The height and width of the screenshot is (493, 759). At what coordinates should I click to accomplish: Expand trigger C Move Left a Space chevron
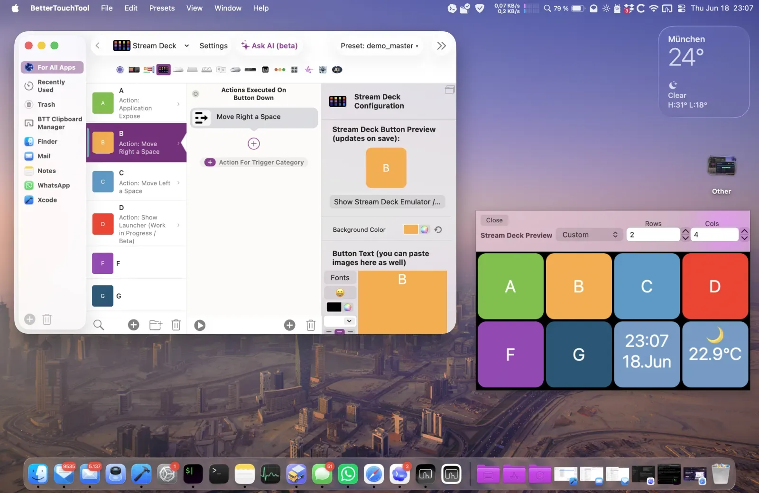[x=178, y=183]
